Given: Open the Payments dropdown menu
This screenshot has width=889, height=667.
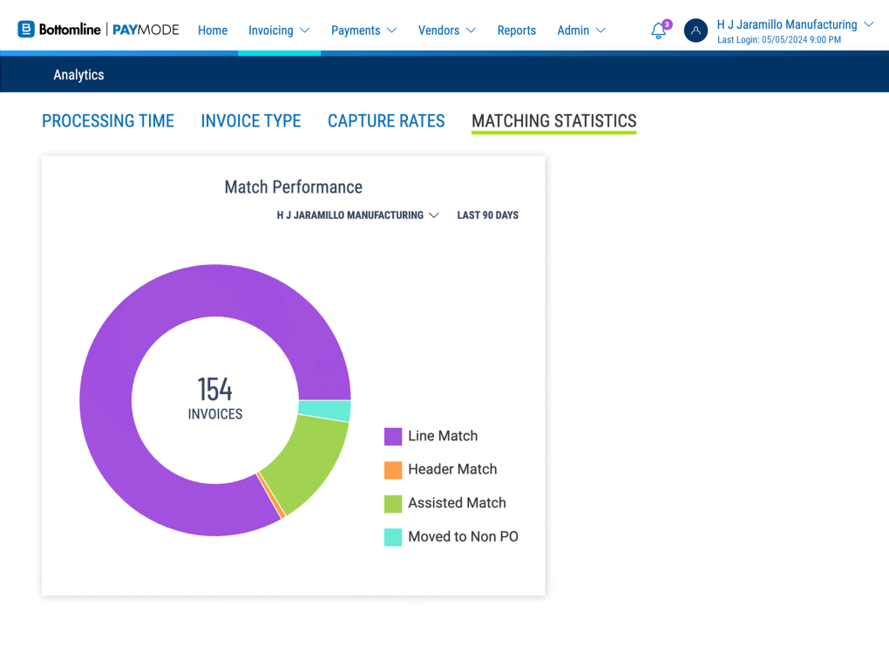Looking at the screenshot, I should 363,31.
